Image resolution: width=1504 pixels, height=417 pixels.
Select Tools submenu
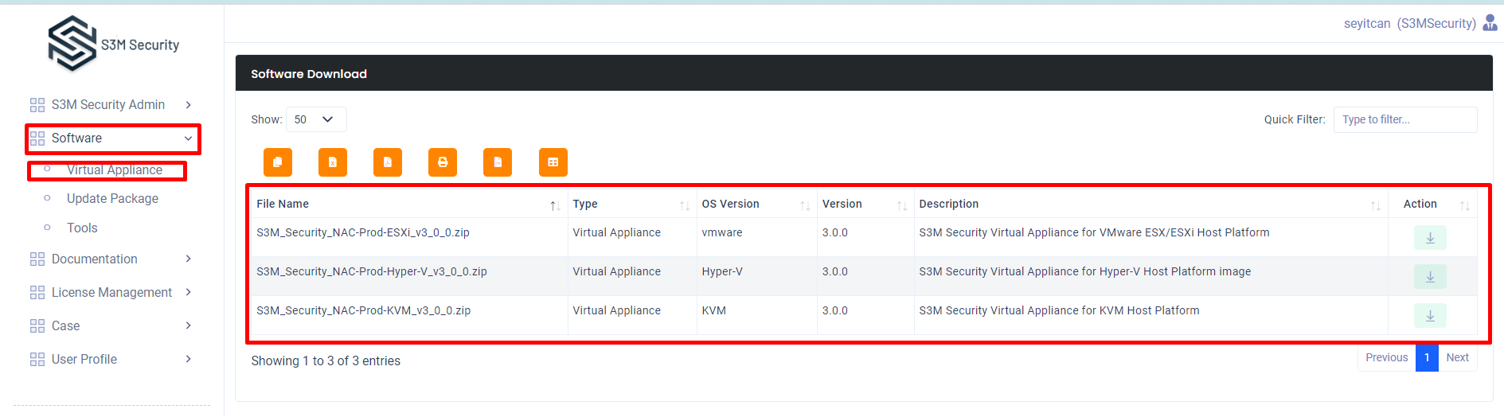tap(82, 228)
